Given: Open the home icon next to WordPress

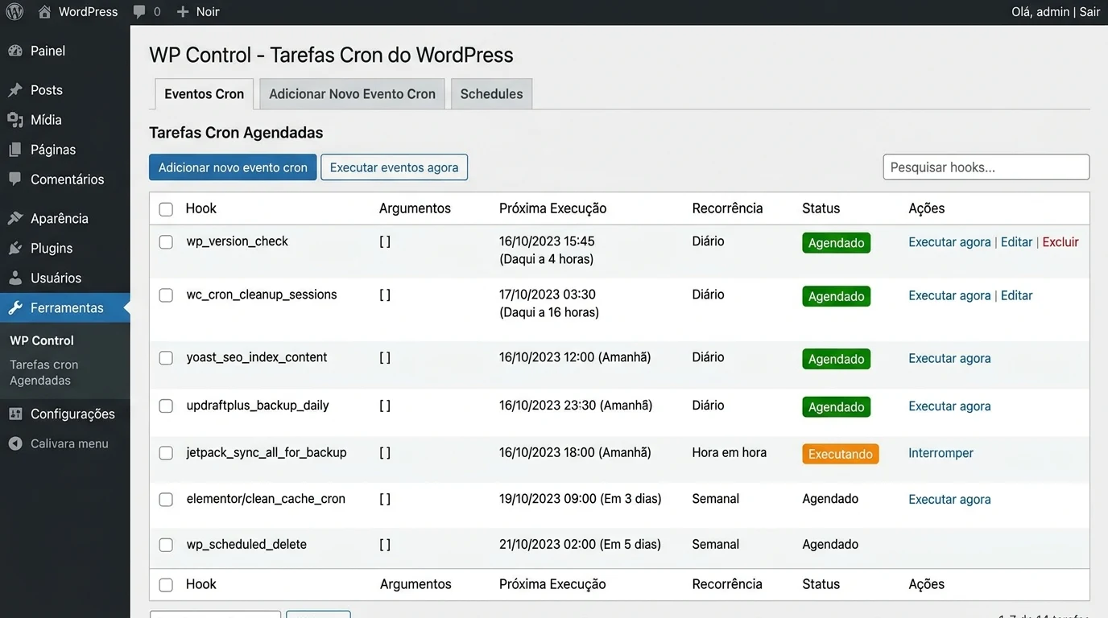Looking at the screenshot, I should coord(44,12).
